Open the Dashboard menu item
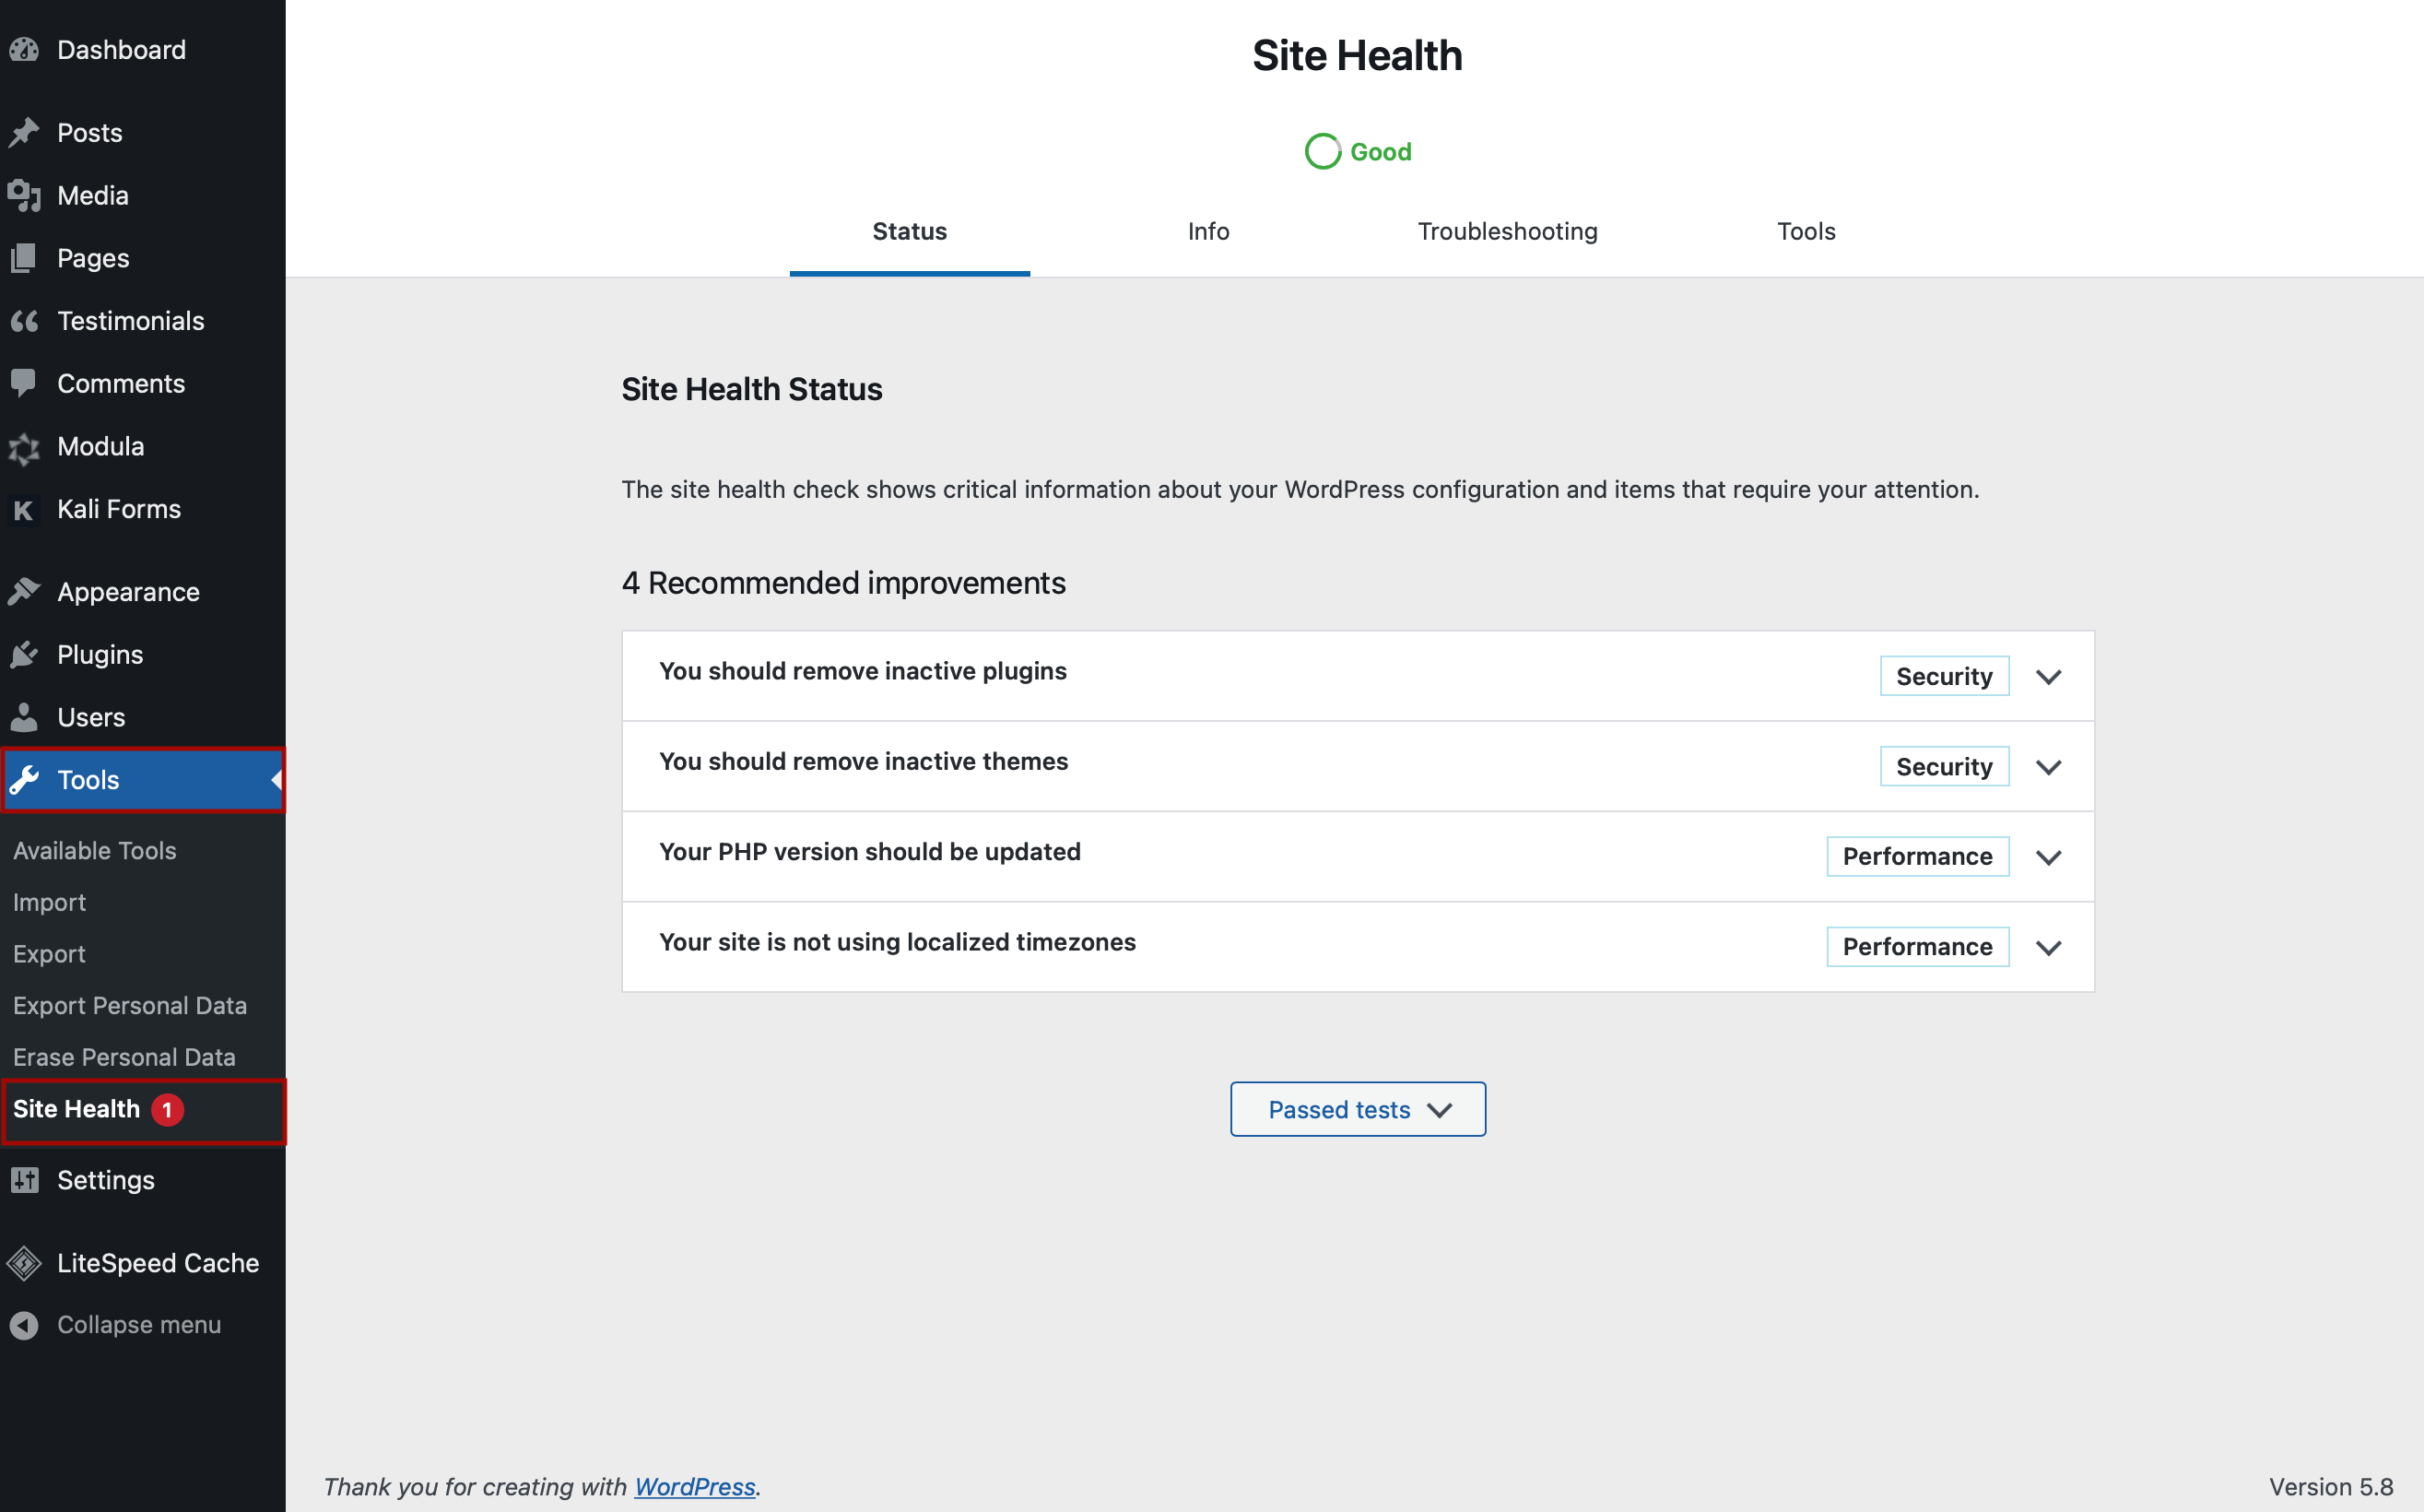The width and height of the screenshot is (2424, 1512). coord(121,50)
